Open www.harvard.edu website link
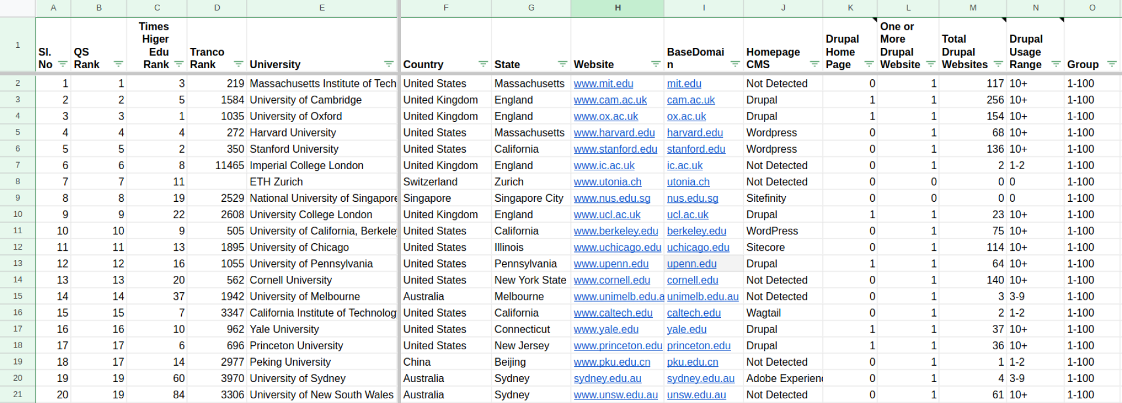 coord(614,132)
